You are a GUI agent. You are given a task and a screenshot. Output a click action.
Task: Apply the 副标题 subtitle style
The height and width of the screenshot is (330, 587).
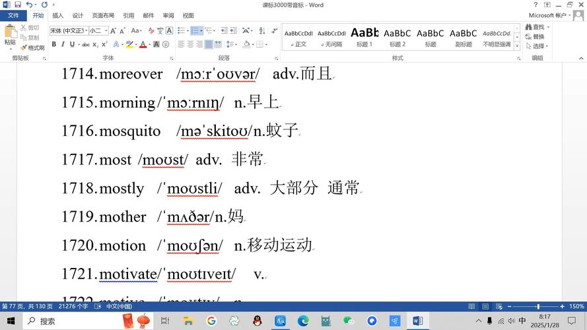point(463,37)
